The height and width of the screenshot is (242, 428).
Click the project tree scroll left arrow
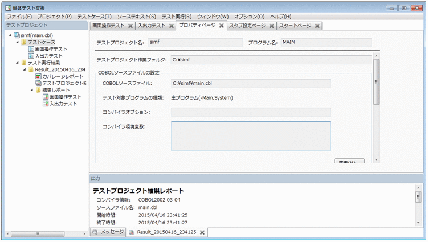(x=7, y=234)
